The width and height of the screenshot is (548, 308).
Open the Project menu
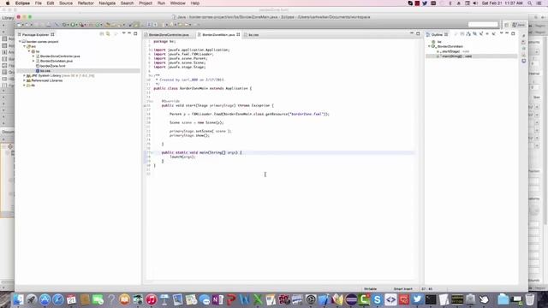(146, 3)
